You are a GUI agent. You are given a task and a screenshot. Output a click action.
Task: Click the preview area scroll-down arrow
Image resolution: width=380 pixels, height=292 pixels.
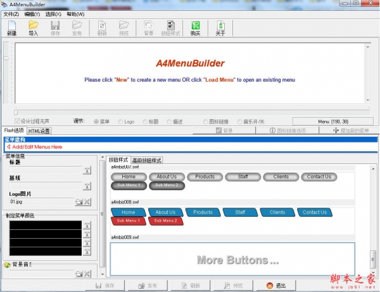[368, 100]
